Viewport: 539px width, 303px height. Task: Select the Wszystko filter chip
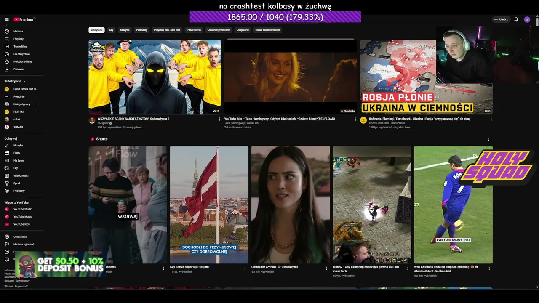pos(96,30)
